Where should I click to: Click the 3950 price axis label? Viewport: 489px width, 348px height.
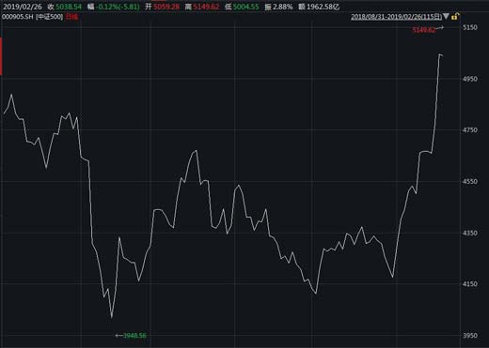(470, 336)
